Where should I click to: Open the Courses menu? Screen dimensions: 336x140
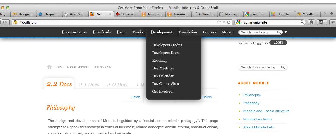[209, 32]
